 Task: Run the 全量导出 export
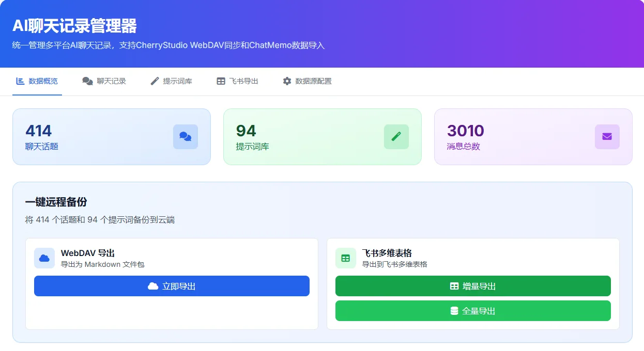tap(473, 311)
